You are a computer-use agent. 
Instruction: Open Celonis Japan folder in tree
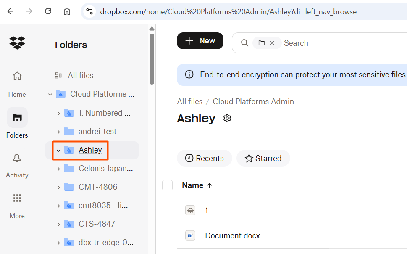pos(106,169)
